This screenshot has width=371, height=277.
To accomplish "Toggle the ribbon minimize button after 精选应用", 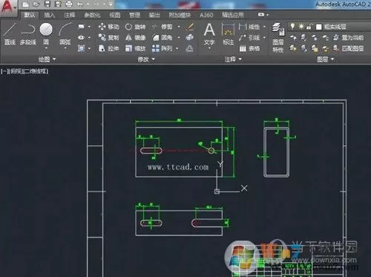I will click(263, 15).
